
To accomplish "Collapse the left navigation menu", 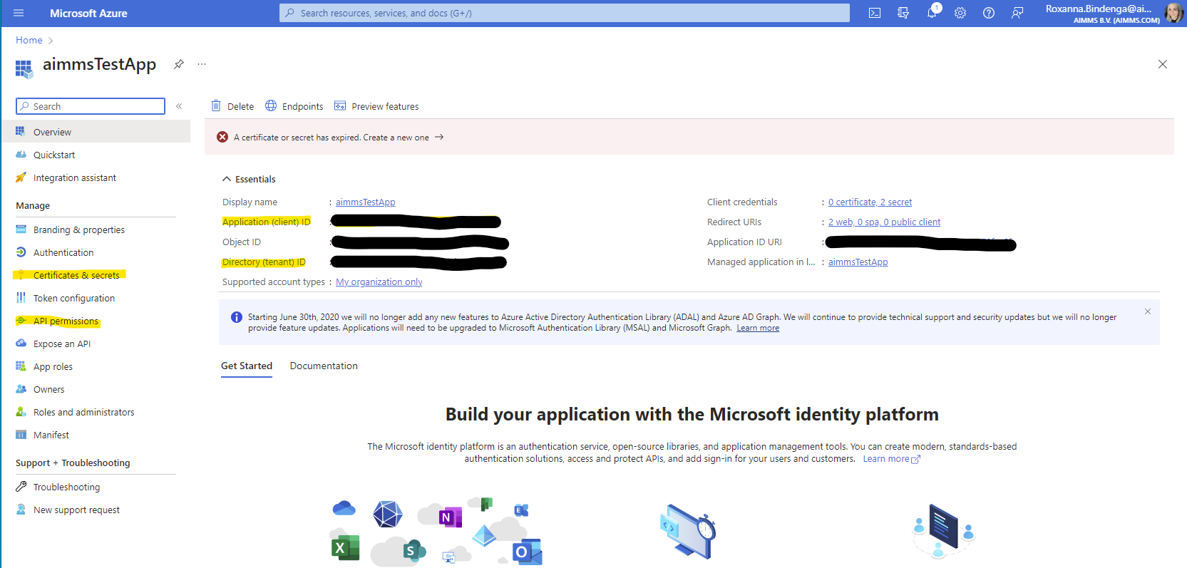I will pos(179,106).
